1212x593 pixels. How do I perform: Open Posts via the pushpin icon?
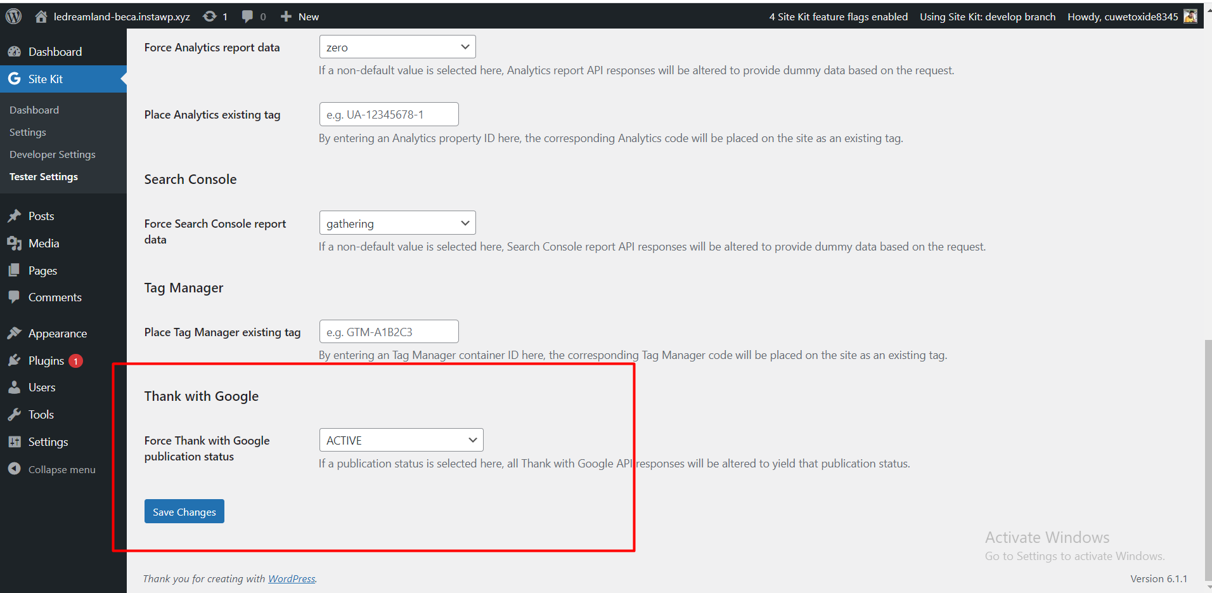tap(15, 216)
